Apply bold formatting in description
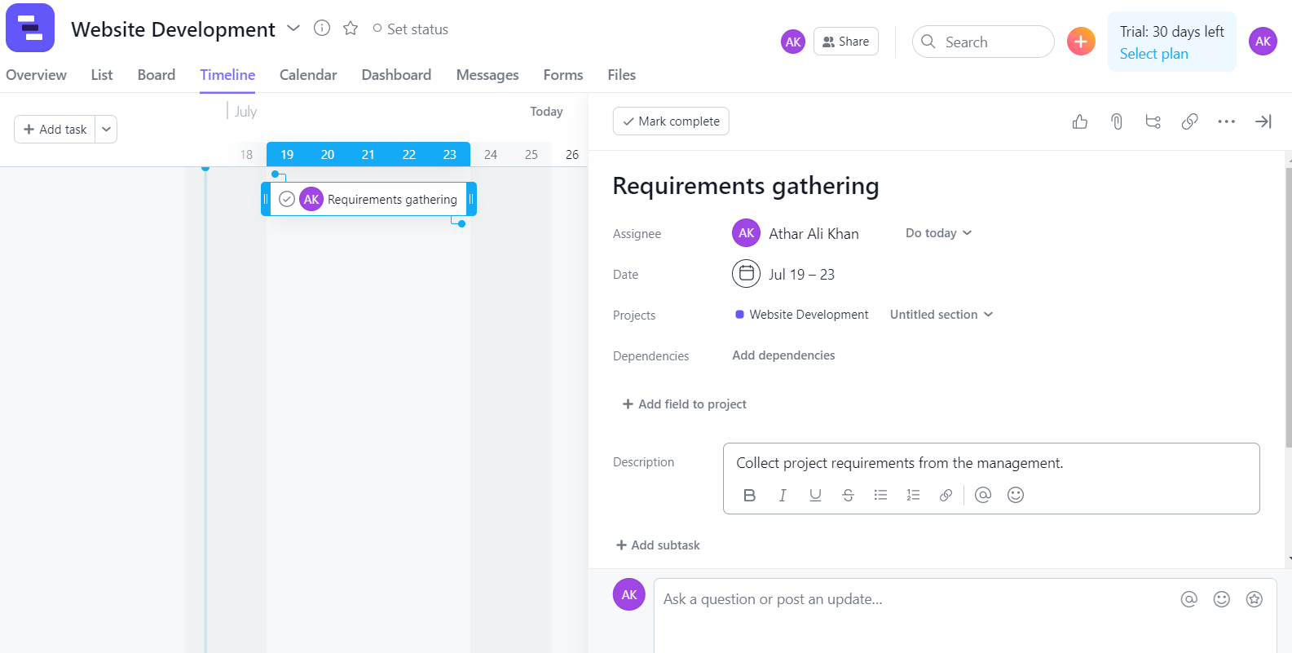The image size is (1292, 653). pyautogui.click(x=750, y=495)
